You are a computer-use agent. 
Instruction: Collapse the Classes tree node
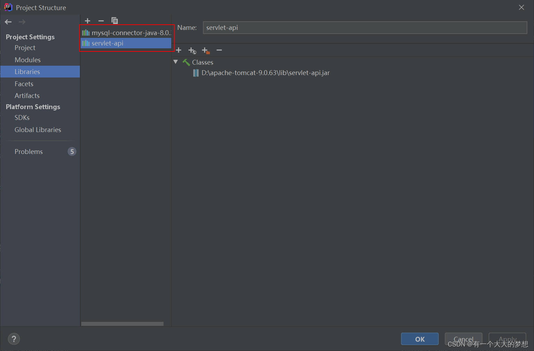point(176,62)
